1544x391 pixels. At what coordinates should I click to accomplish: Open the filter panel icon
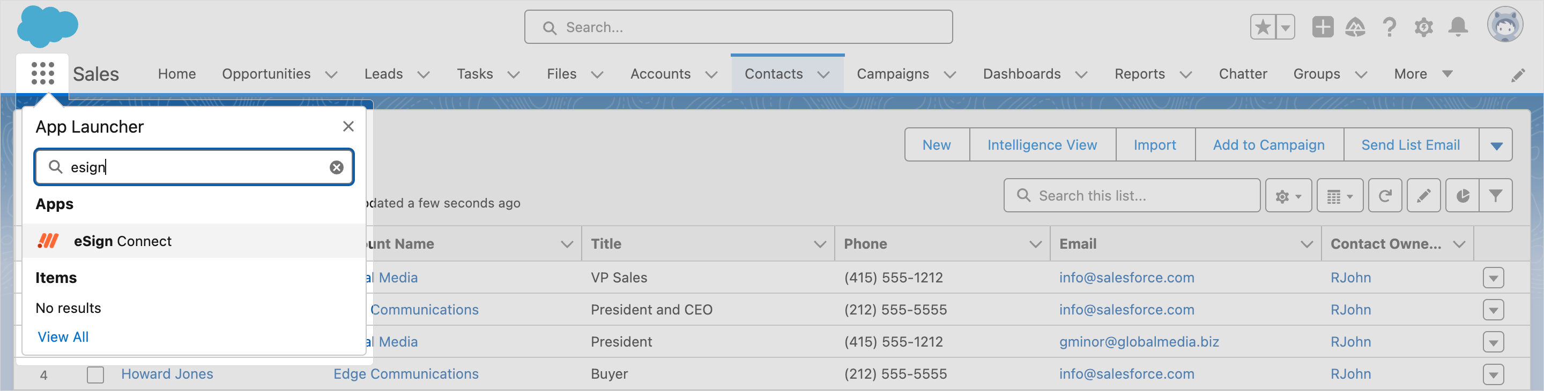[x=1497, y=195]
